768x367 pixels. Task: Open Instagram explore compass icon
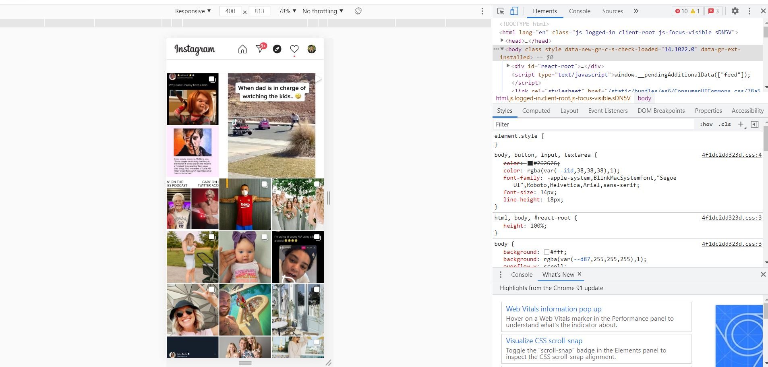point(277,49)
